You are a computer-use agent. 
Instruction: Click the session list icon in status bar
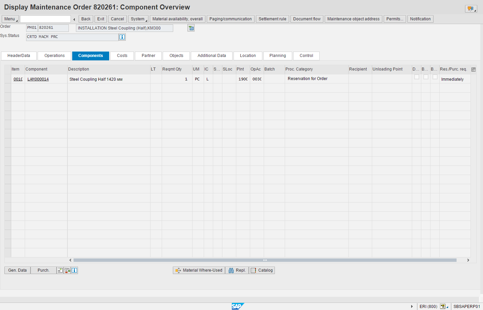point(443,306)
